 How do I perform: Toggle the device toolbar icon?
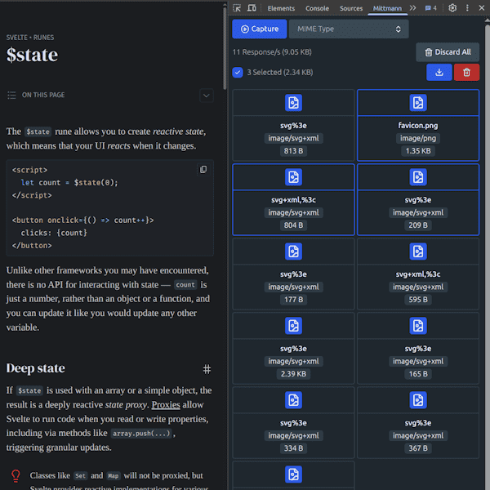(251, 8)
